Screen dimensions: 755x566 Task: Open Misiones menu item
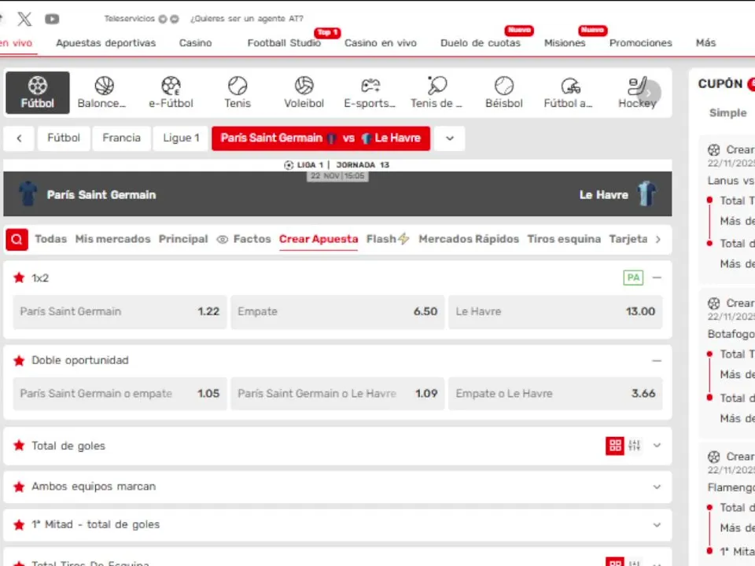(565, 42)
